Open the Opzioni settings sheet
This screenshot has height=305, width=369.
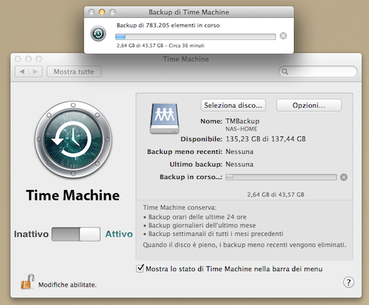(309, 105)
